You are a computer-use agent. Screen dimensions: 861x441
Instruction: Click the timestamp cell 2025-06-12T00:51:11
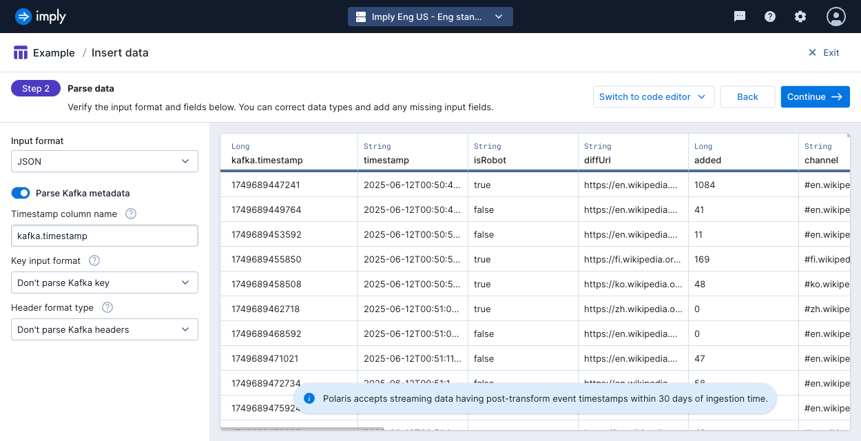[413, 358]
